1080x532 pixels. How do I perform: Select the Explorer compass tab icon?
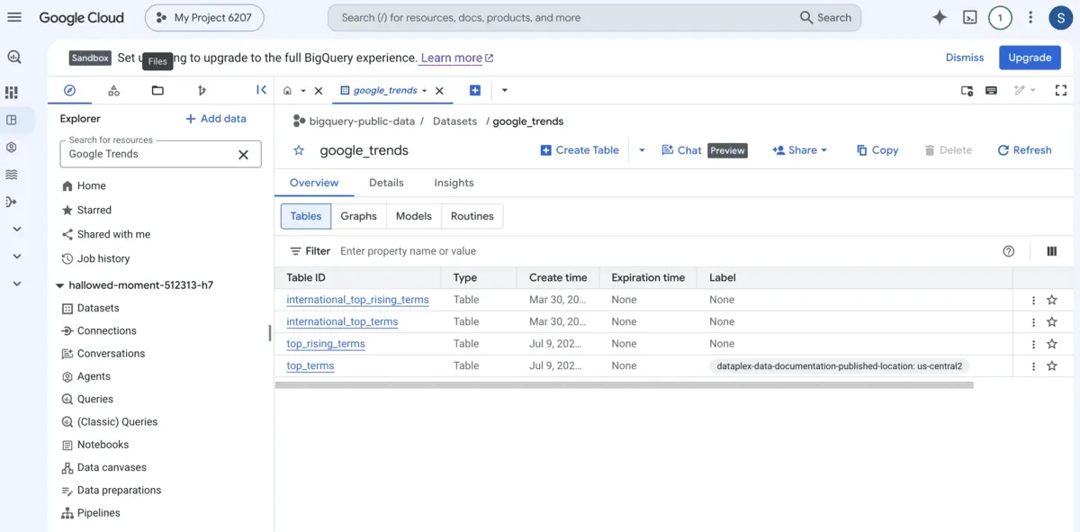pos(69,90)
